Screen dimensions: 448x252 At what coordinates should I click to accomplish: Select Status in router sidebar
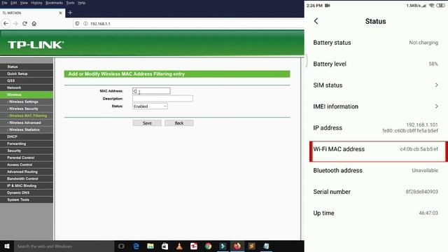click(27, 66)
